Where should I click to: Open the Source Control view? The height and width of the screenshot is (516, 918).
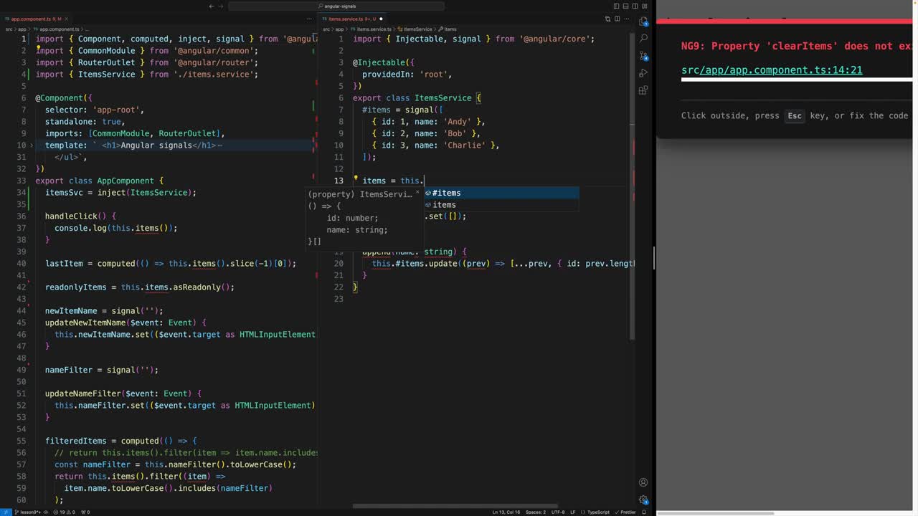pos(643,56)
